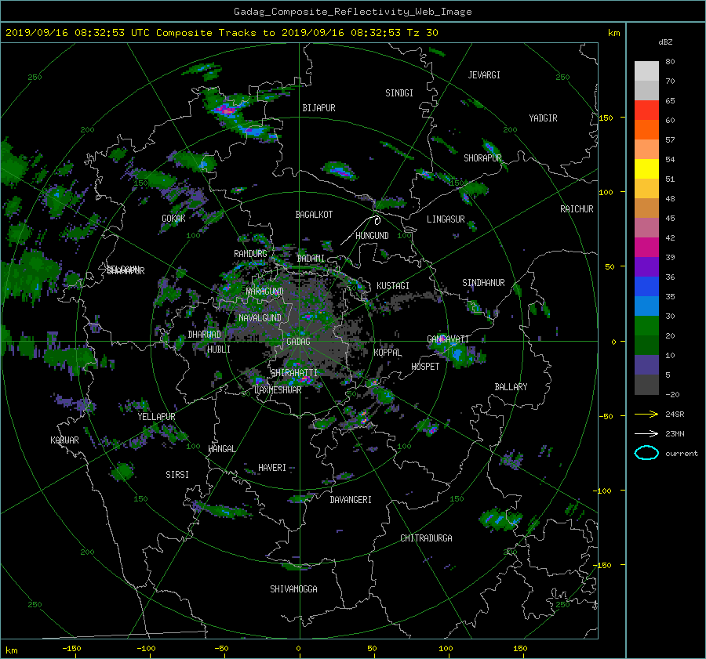Viewport: 706px width, 659px height.
Task: Choose the lightest gray 70-80 dBZ swatch
Action: click(646, 71)
